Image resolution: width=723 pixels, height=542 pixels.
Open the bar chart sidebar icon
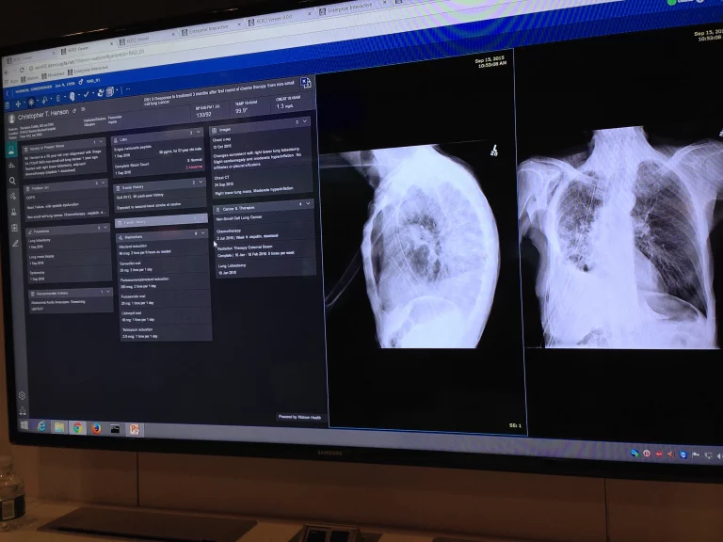click(12, 165)
